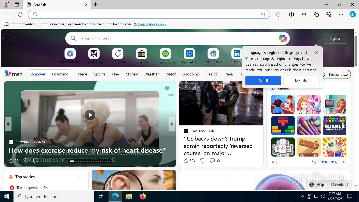359x202 pixels.
Task: Open the Copilot sidebar icon
Action: pos(353,14)
